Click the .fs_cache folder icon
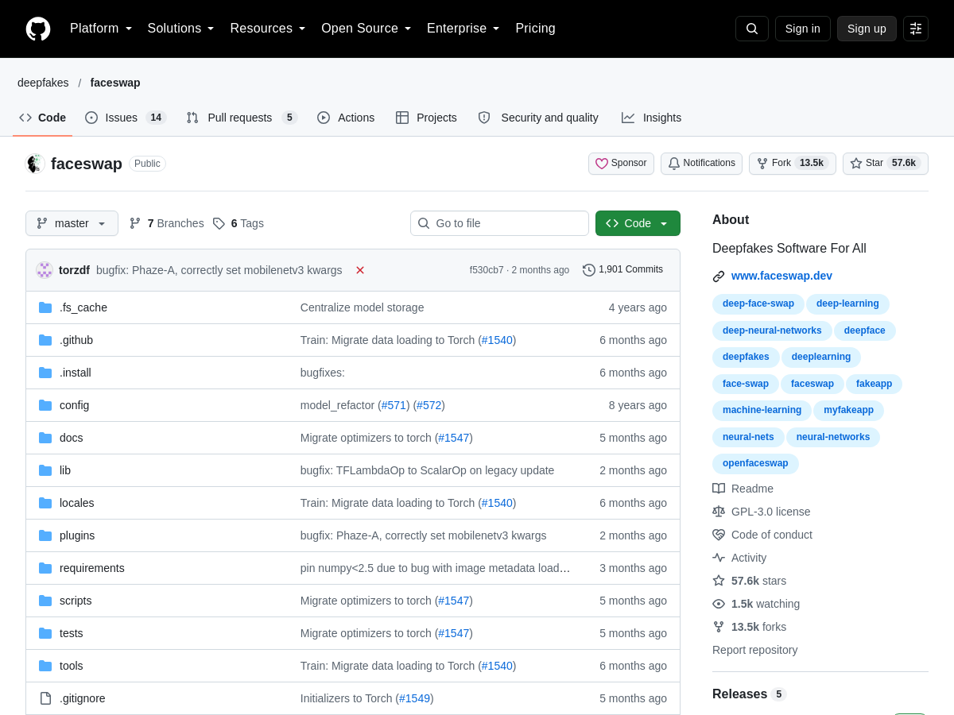954x715 pixels. pos(45,307)
